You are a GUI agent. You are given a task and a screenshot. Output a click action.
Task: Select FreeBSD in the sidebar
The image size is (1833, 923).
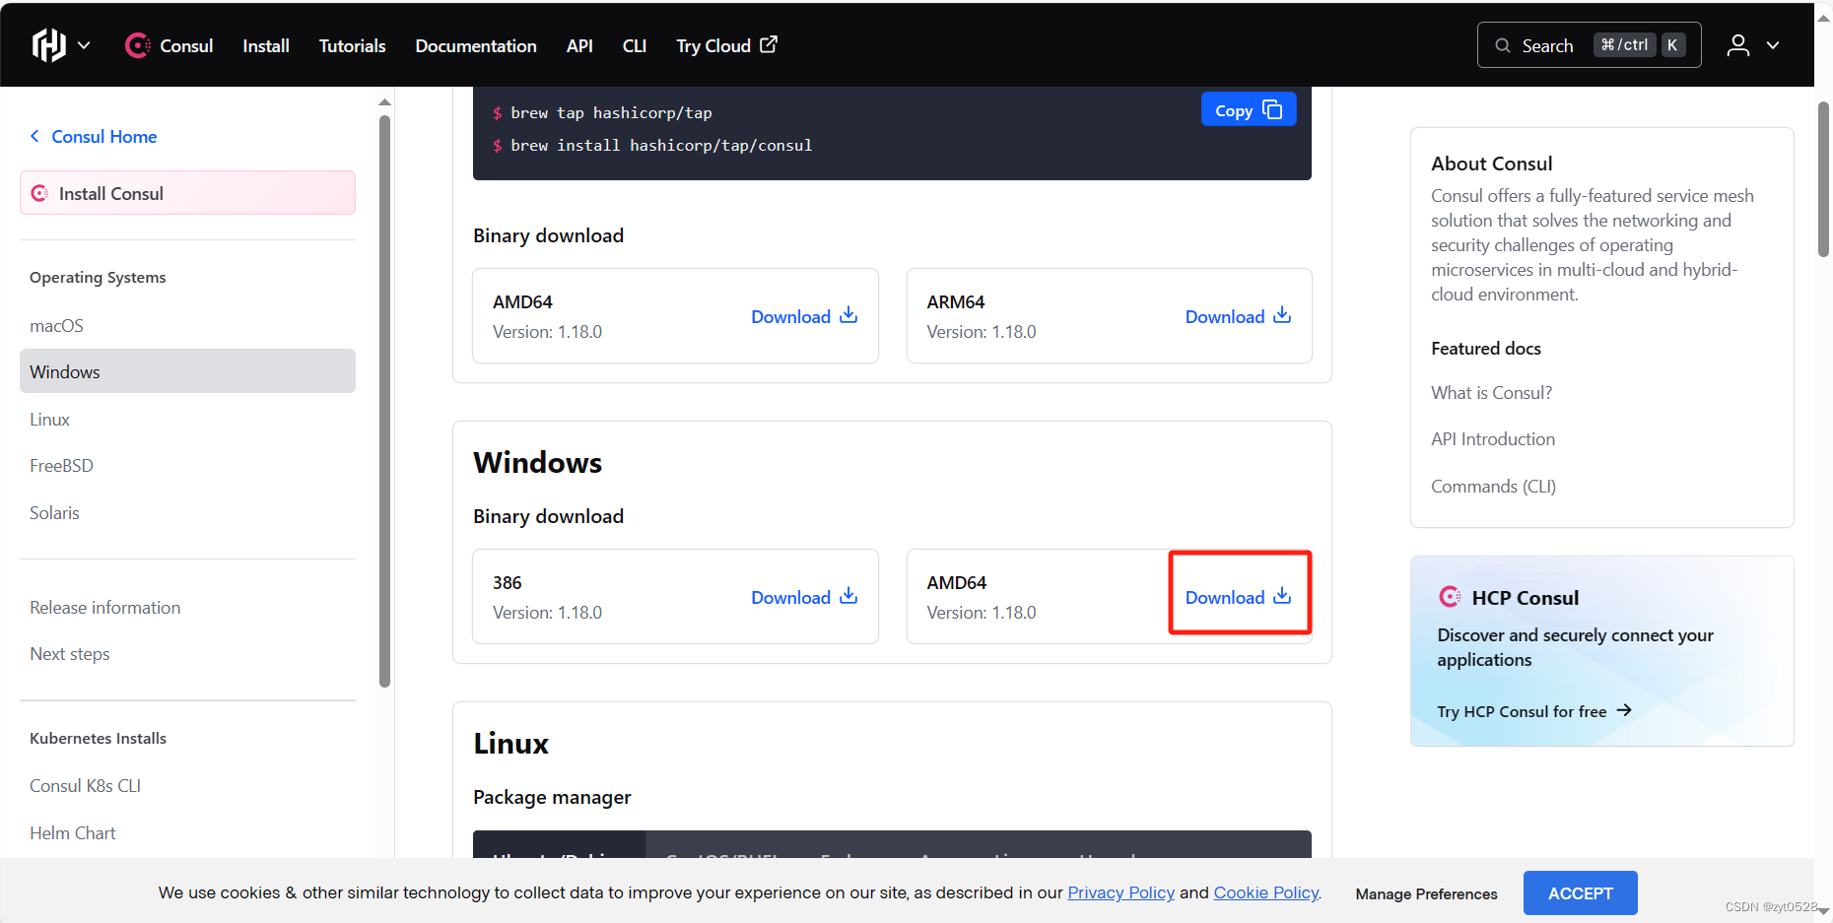pyautogui.click(x=61, y=465)
